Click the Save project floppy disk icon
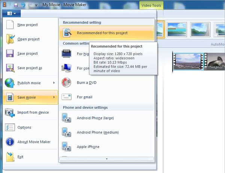The height and width of the screenshot is (173, 225). tap(10, 53)
